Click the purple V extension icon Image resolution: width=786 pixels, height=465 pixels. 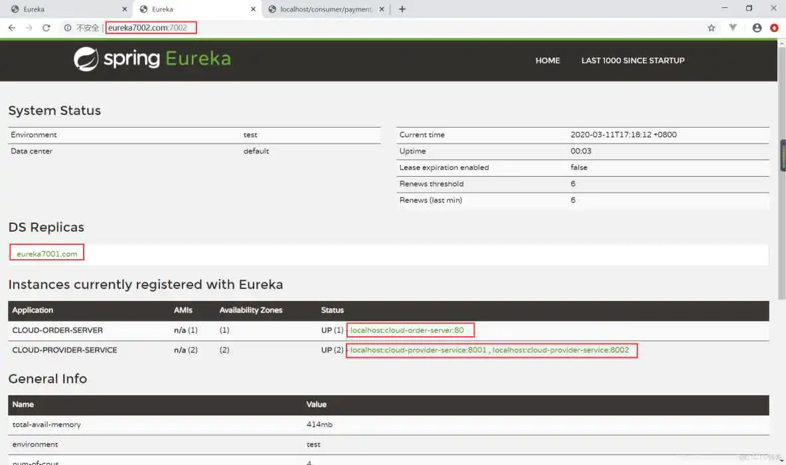[733, 27]
